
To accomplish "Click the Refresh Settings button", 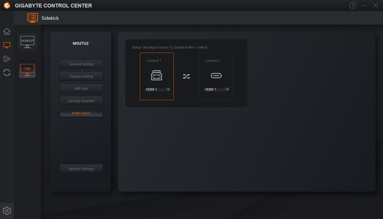I will point(81,169).
